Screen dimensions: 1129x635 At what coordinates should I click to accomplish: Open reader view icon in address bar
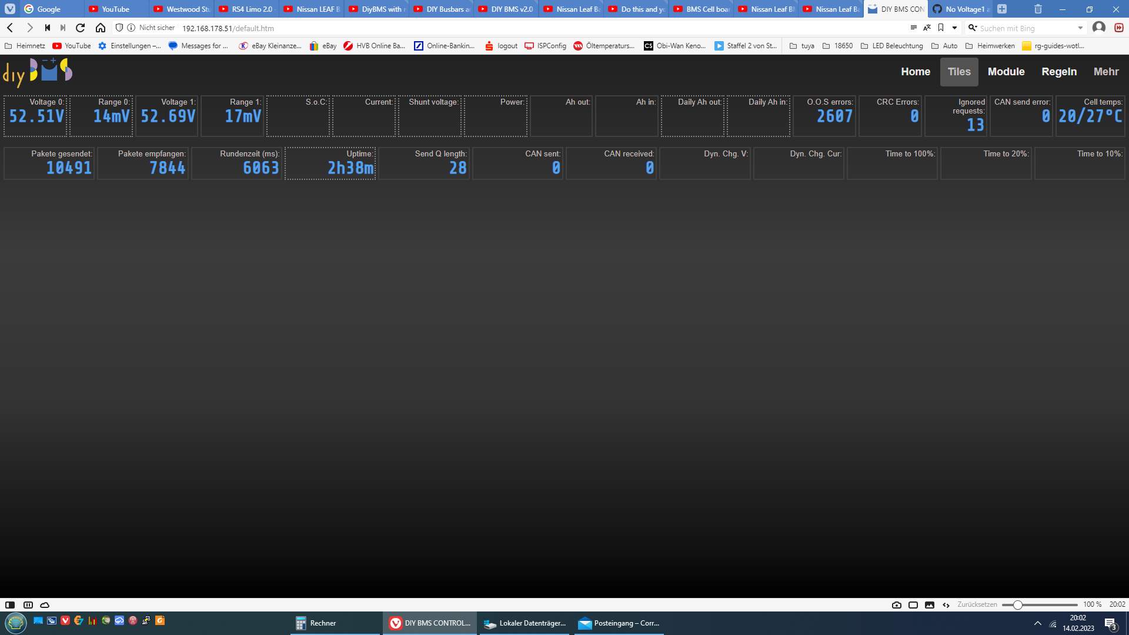tap(913, 28)
